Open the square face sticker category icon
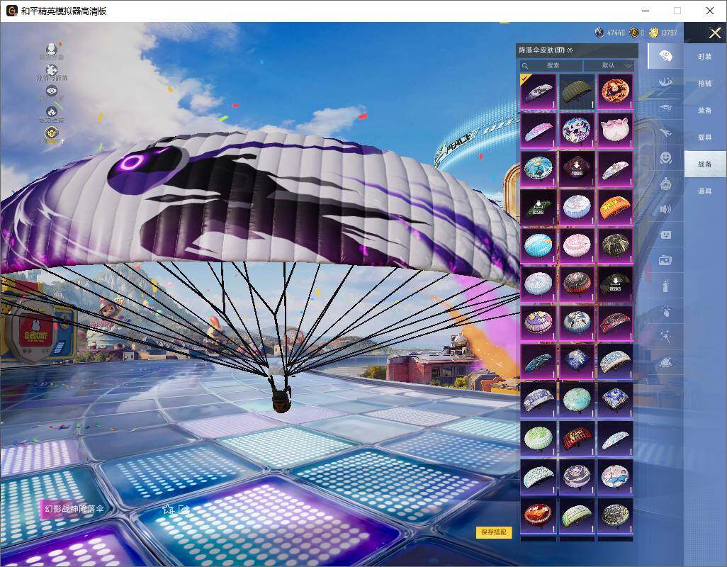 pyautogui.click(x=665, y=235)
